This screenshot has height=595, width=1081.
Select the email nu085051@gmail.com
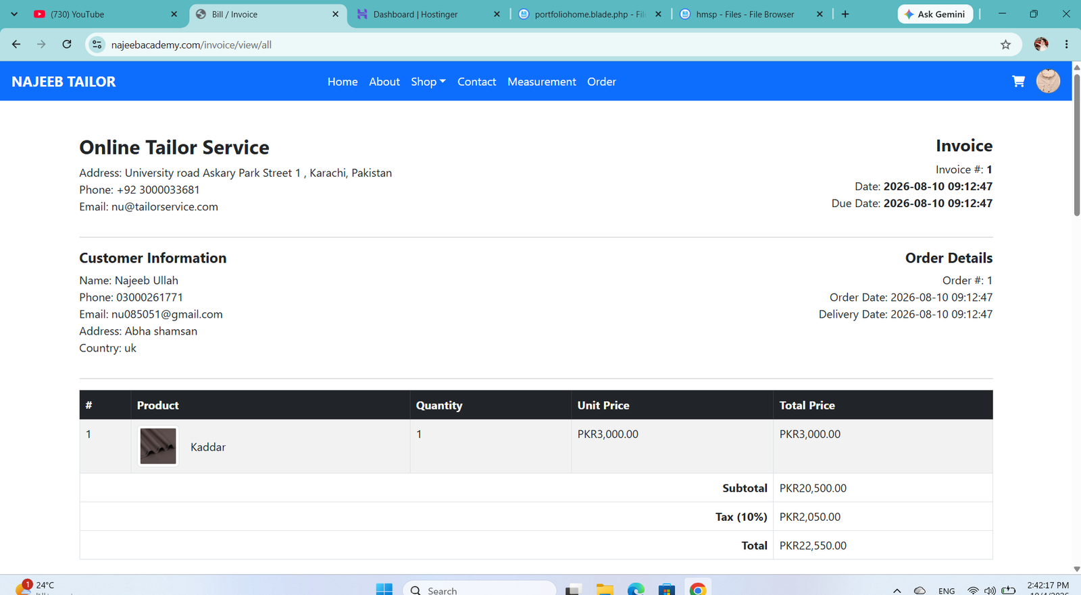point(167,314)
